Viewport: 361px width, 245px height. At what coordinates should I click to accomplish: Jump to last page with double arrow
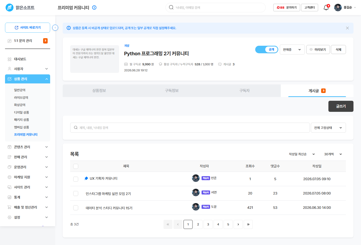tap(248, 224)
